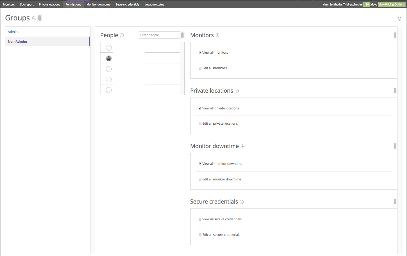Open the Monitor downtime navigation tab
The width and height of the screenshot is (407, 256).
[98, 5]
